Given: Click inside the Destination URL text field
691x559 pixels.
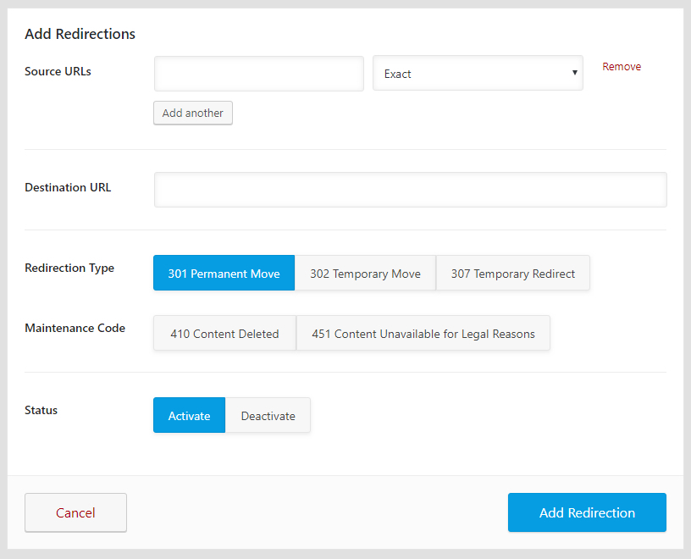Looking at the screenshot, I should (x=410, y=189).
